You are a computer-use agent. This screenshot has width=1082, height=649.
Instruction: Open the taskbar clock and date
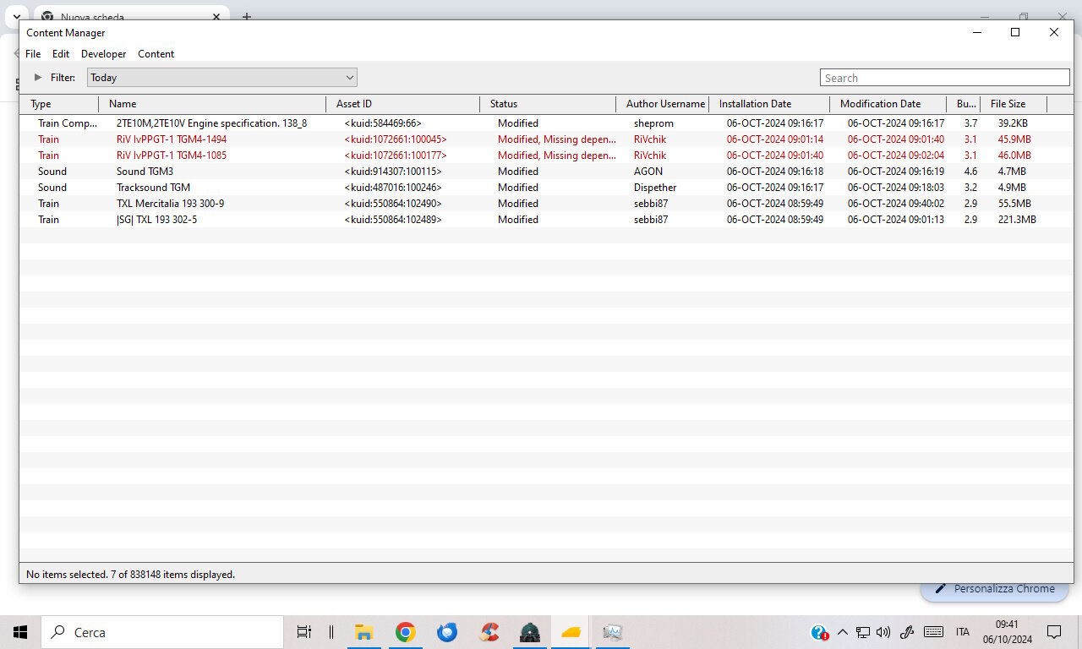click(x=1007, y=632)
